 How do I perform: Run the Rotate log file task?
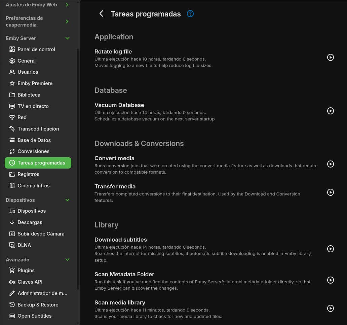(x=331, y=58)
